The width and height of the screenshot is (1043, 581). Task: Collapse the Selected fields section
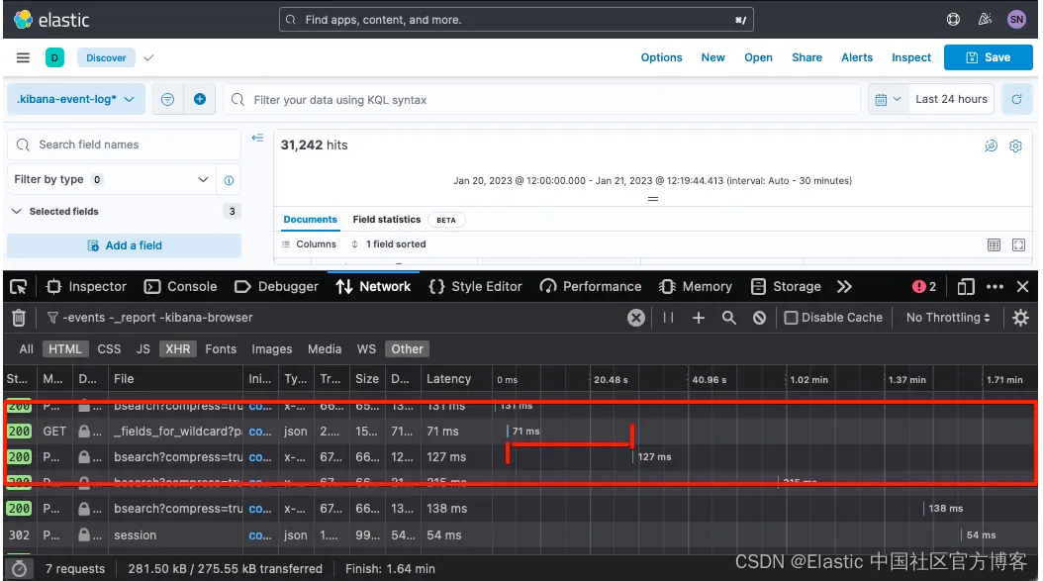pyautogui.click(x=17, y=212)
